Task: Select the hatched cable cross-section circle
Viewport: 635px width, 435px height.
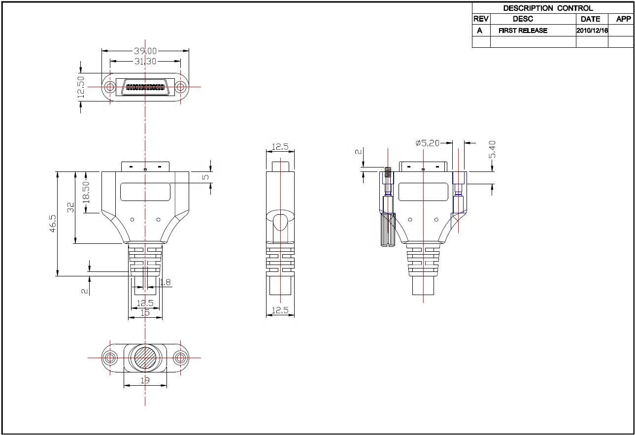Action: [x=145, y=358]
